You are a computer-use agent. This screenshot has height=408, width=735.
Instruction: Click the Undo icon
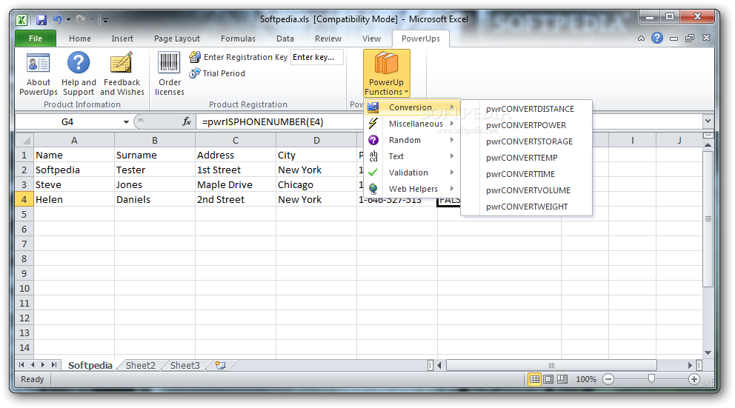58,20
